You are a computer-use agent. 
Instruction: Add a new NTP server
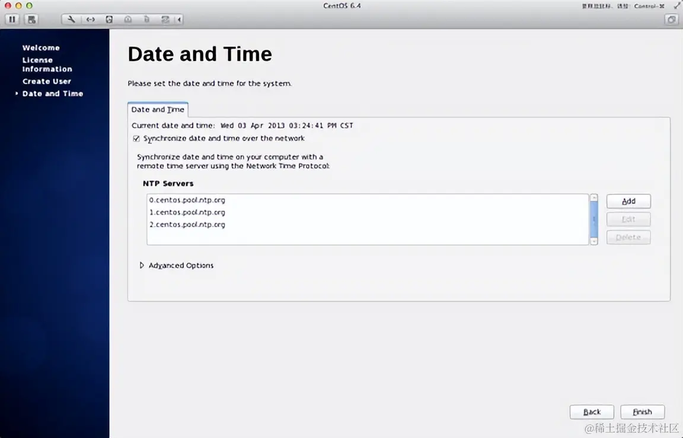pyautogui.click(x=628, y=201)
